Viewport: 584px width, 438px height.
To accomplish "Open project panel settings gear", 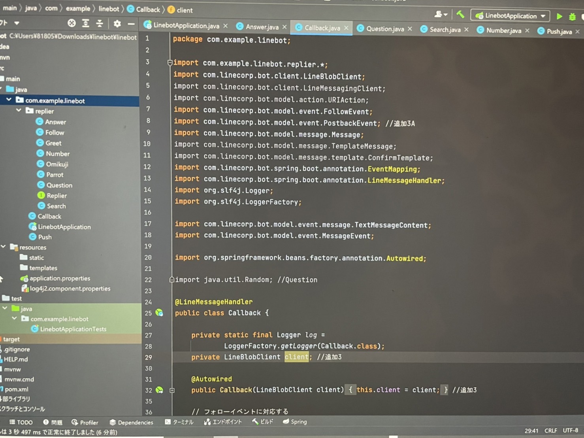I will coord(117,24).
